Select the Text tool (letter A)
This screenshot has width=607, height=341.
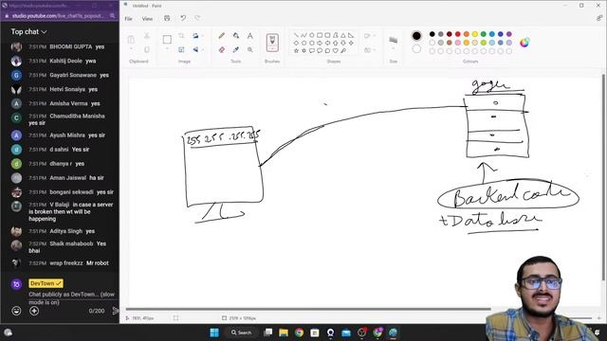click(x=250, y=36)
